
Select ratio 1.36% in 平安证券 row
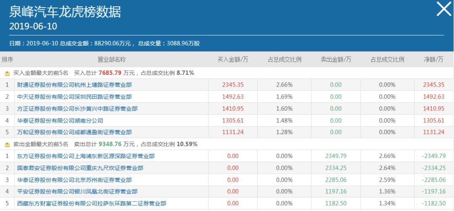tap(387, 192)
